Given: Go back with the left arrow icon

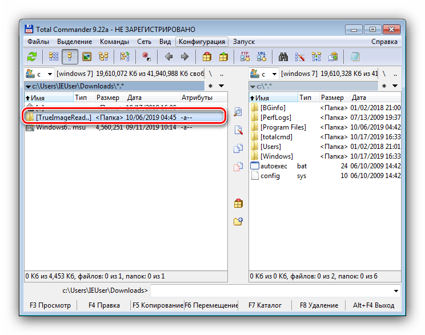Looking at the screenshot, I should pos(169,56).
